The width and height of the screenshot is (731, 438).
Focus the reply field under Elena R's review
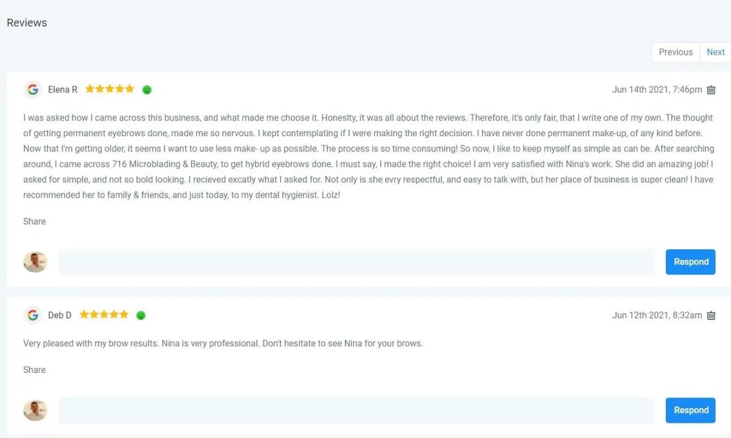tap(356, 262)
